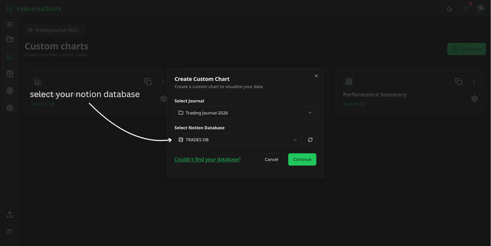Open the calendar sidebar icon
Screen dimensions: 491x246
coord(10,74)
